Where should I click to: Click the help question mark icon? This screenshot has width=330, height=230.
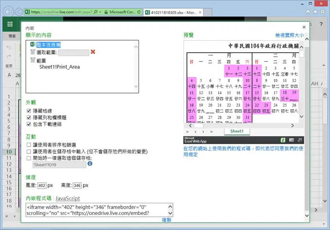click(321, 24)
